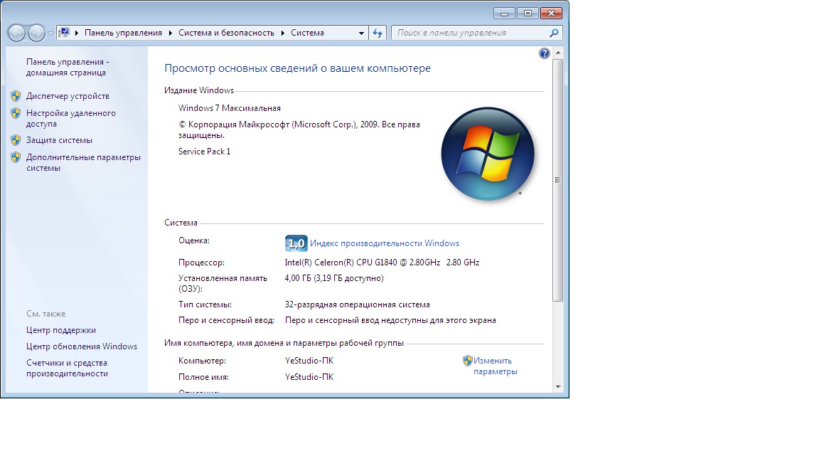Minimize the System window
This screenshot has height=461, width=819.
coord(504,13)
